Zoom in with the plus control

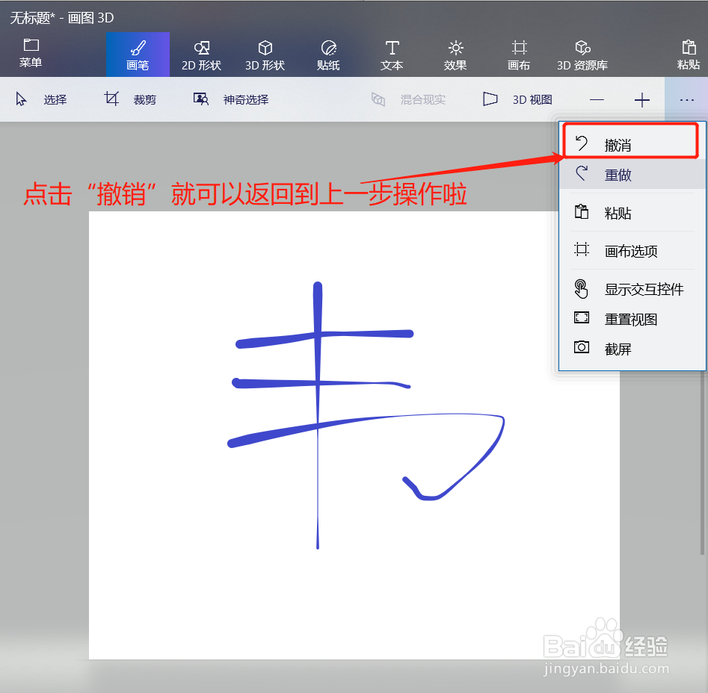pos(641,99)
